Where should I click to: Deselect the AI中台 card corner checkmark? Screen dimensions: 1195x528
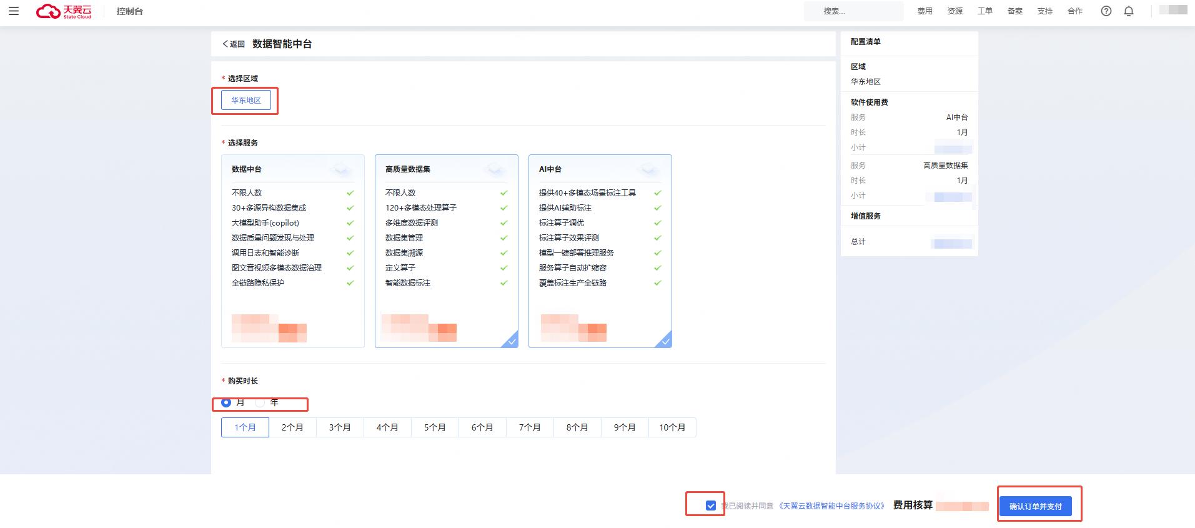(x=663, y=339)
